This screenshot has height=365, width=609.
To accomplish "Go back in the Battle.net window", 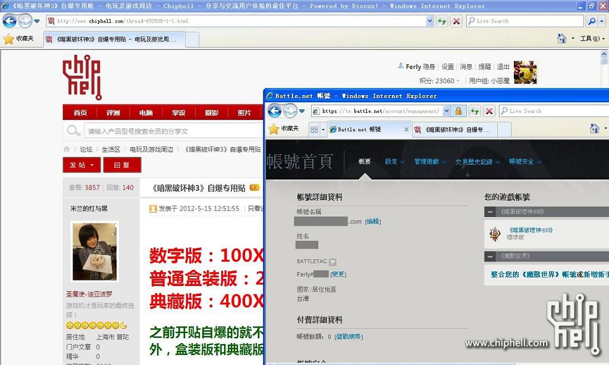I will [x=275, y=111].
